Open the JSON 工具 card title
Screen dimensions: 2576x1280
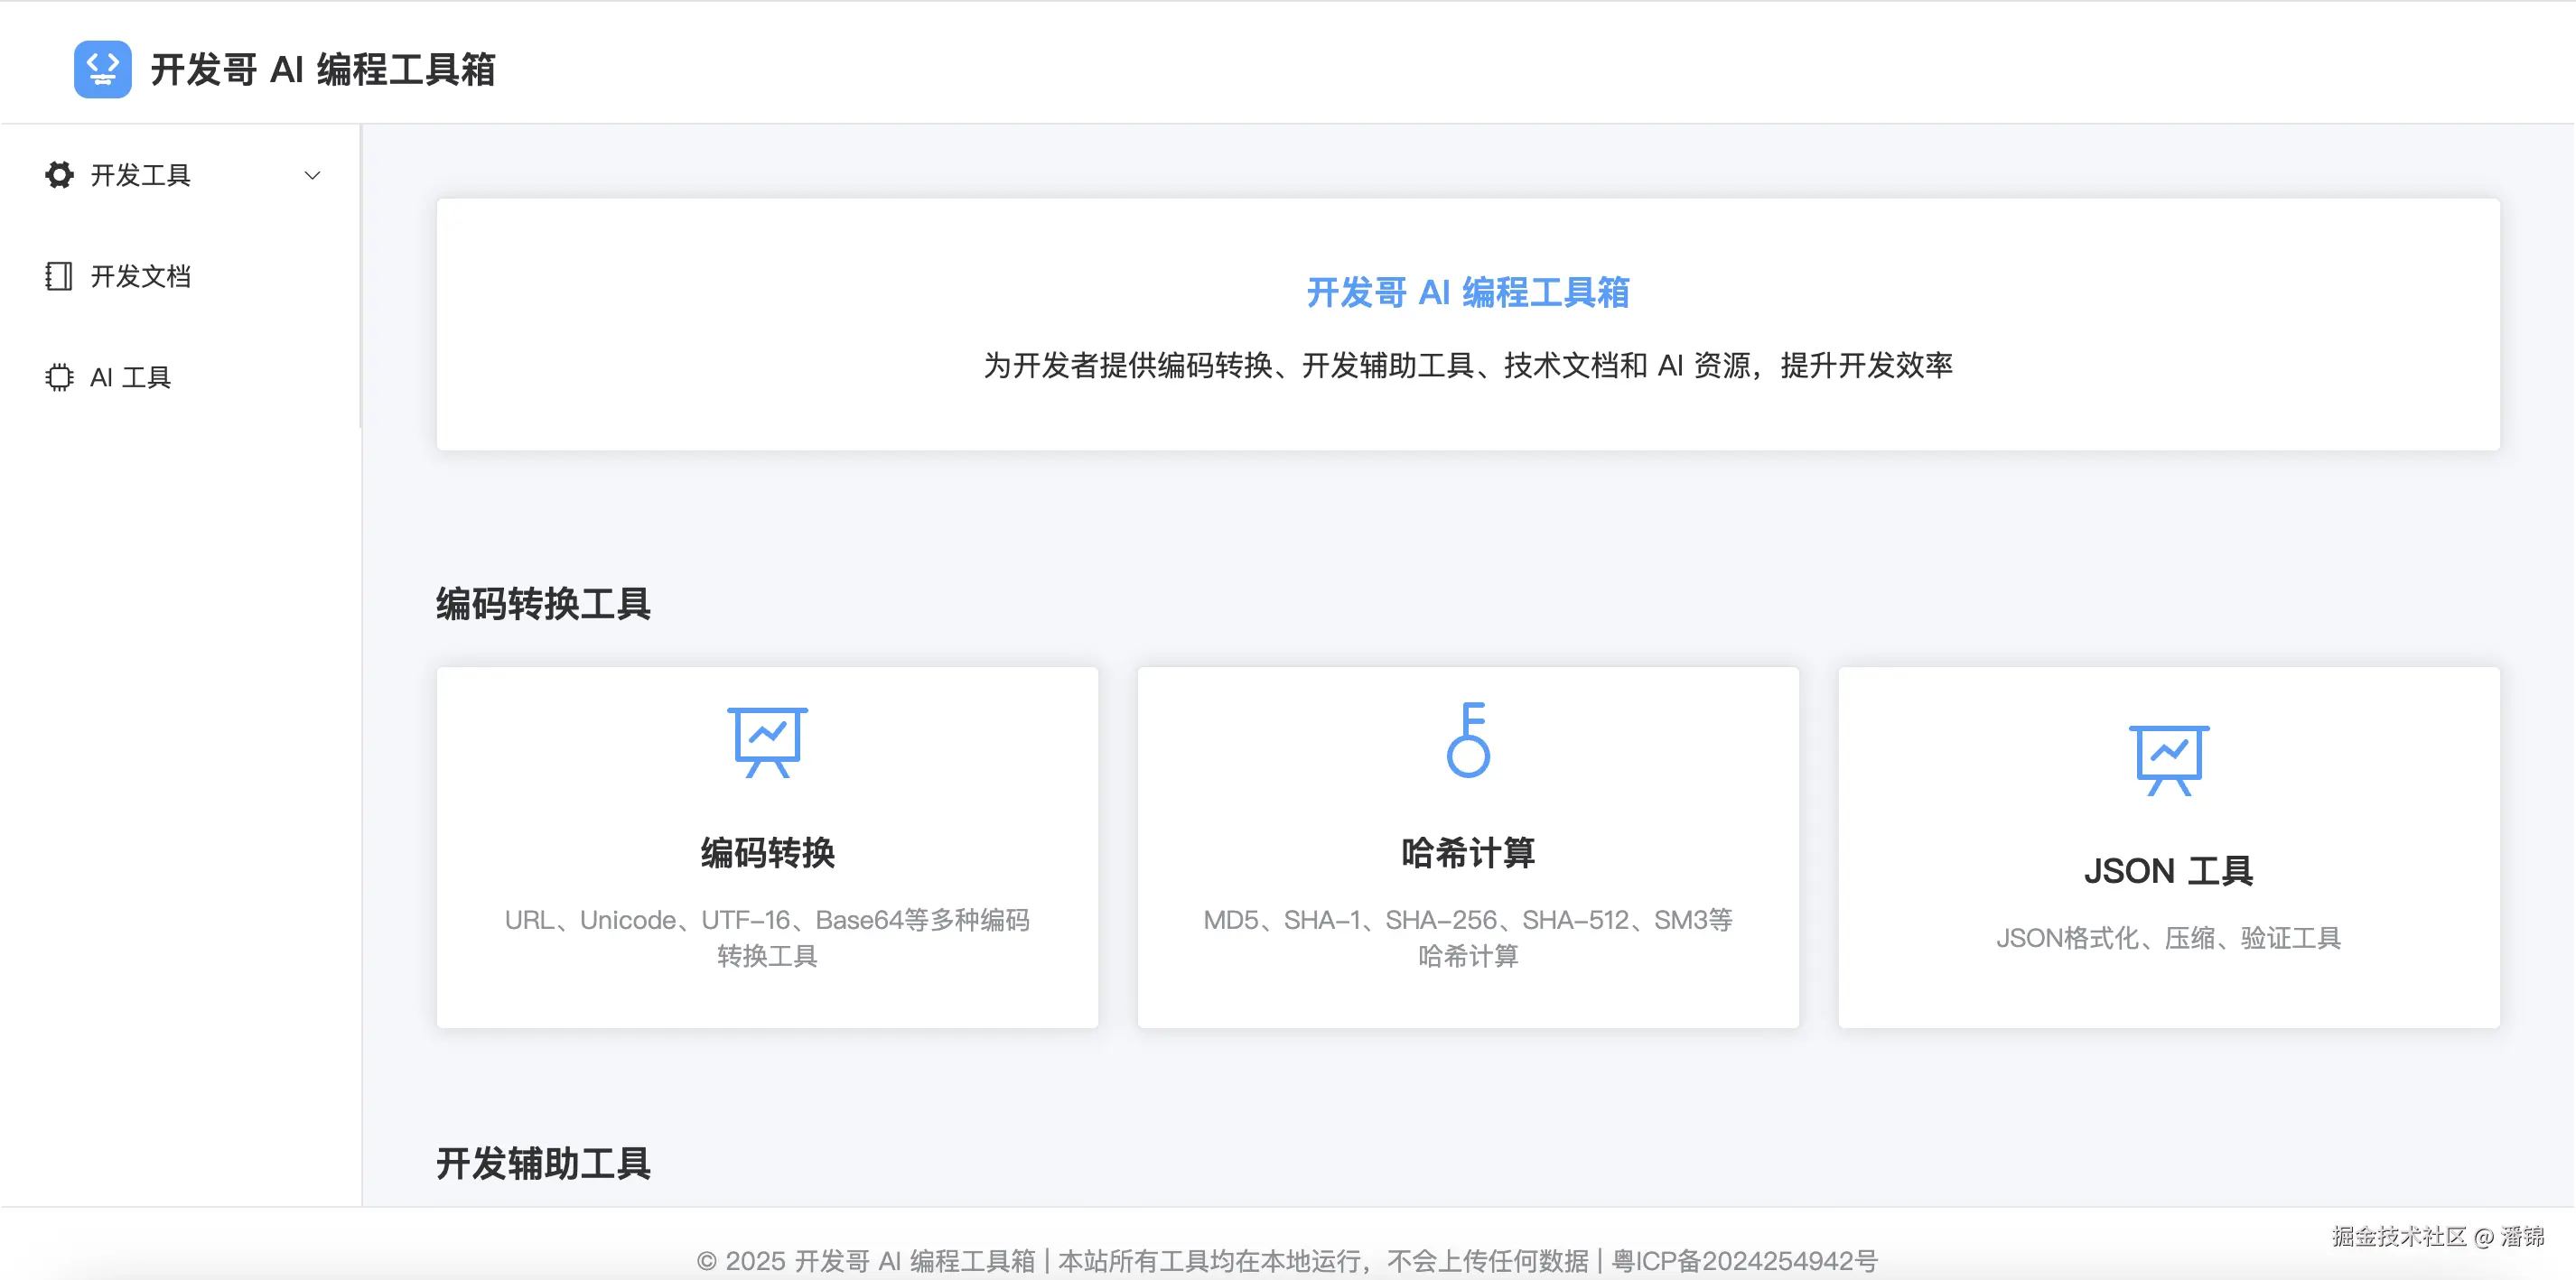pyautogui.click(x=2168, y=870)
